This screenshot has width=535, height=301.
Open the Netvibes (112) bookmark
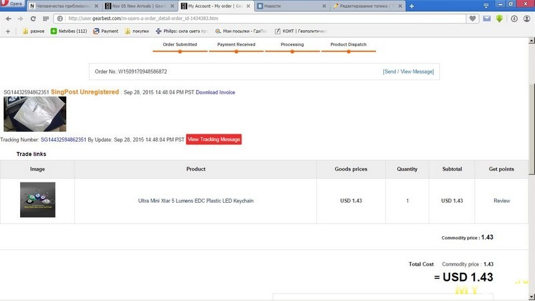click(x=69, y=31)
